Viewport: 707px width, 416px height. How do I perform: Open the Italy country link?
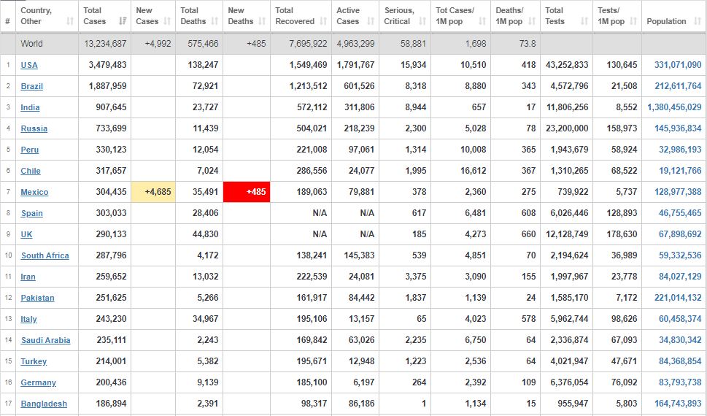click(29, 320)
